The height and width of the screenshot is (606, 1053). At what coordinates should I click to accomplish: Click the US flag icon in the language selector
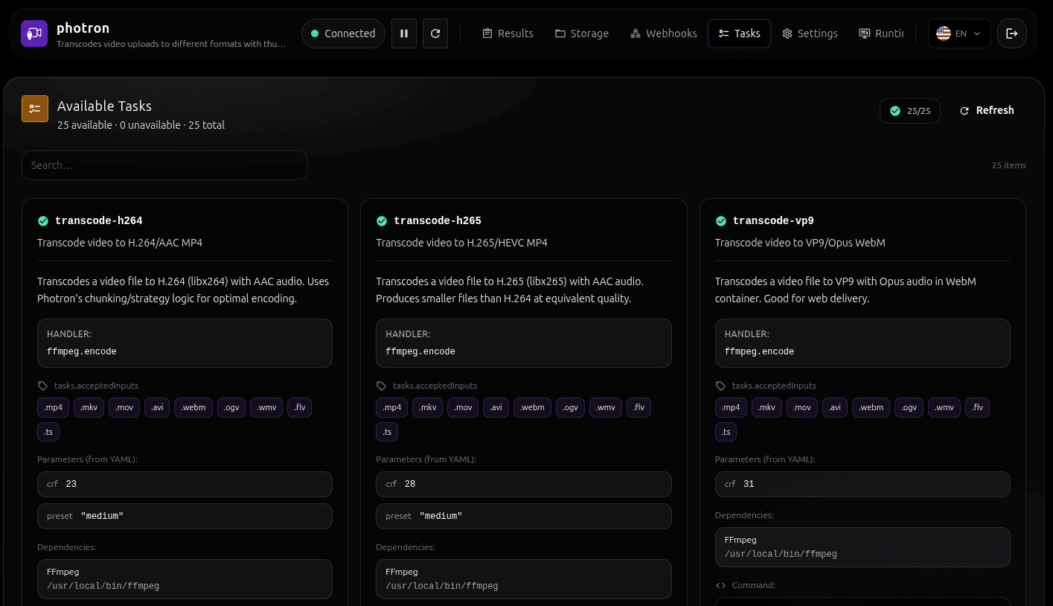(944, 34)
